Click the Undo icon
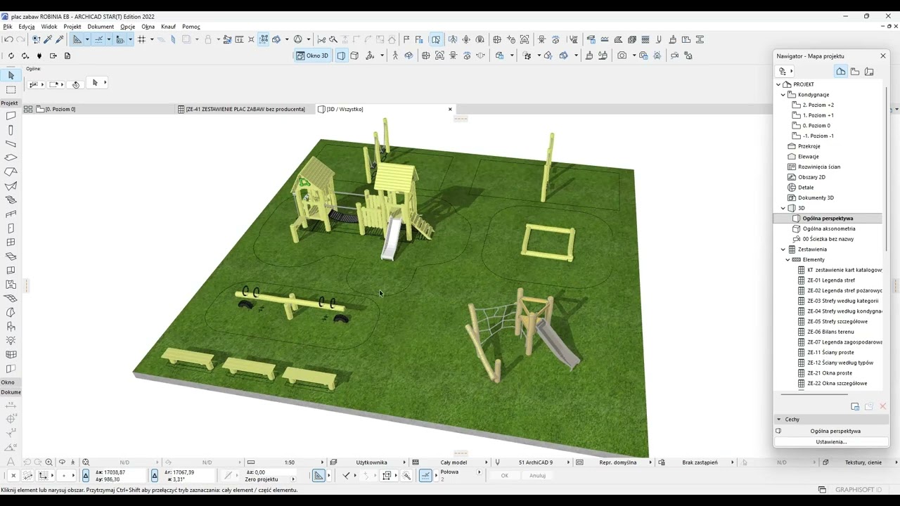 [x=8, y=40]
